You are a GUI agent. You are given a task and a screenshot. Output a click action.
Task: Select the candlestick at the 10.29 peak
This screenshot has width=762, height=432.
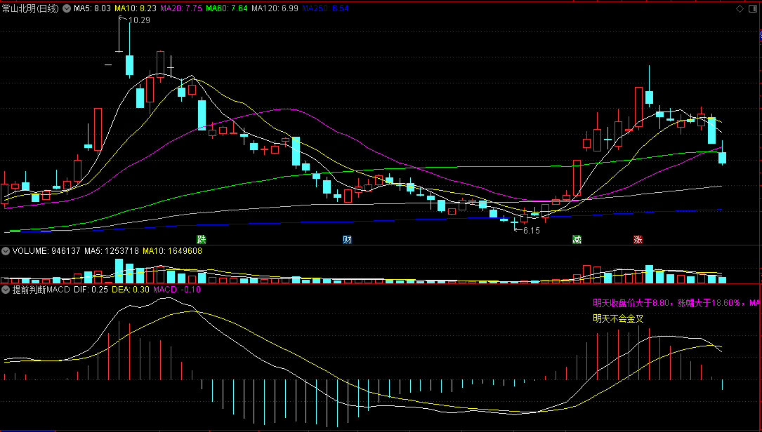119,35
